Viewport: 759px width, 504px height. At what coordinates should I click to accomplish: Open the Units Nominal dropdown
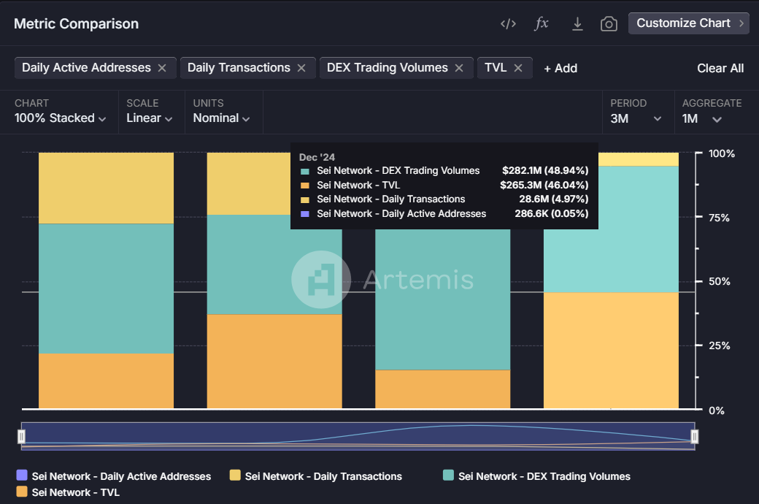point(221,118)
